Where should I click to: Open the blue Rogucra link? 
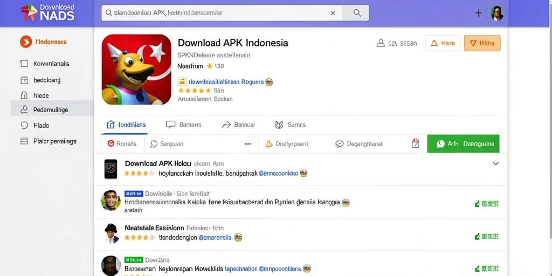tap(226, 82)
